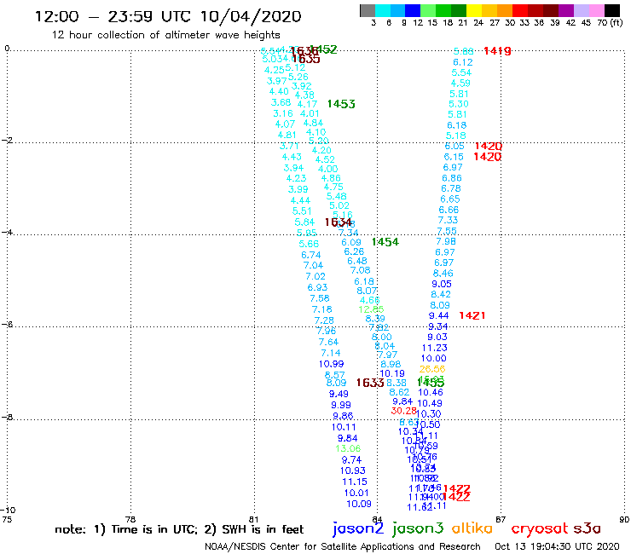Viewport: 631px width, 554px height.
Task: Click the 9.44 wave height value
Action: tap(438, 316)
